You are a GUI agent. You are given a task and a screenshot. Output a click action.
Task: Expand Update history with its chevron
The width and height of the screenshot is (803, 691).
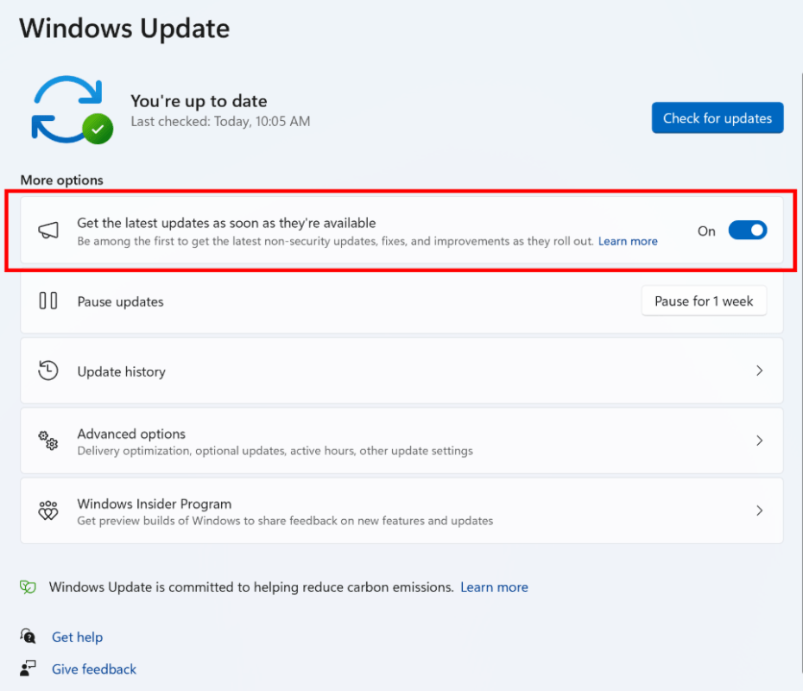point(760,371)
